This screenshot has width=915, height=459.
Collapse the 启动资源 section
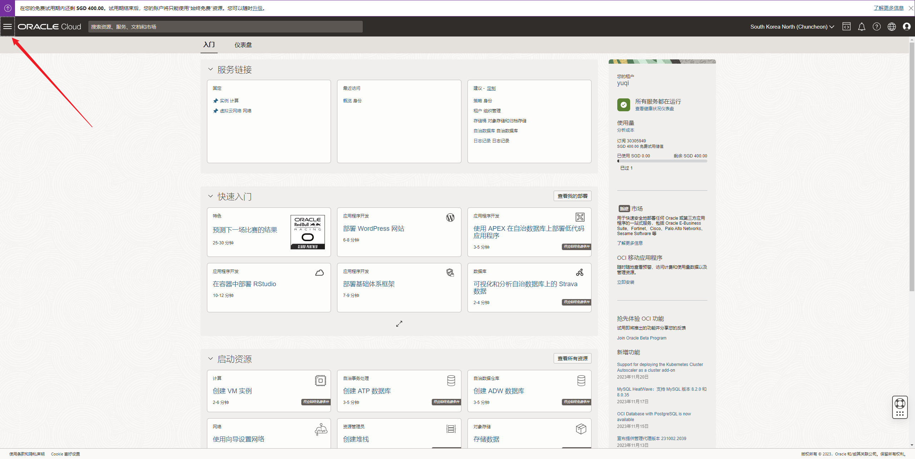pyautogui.click(x=211, y=359)
